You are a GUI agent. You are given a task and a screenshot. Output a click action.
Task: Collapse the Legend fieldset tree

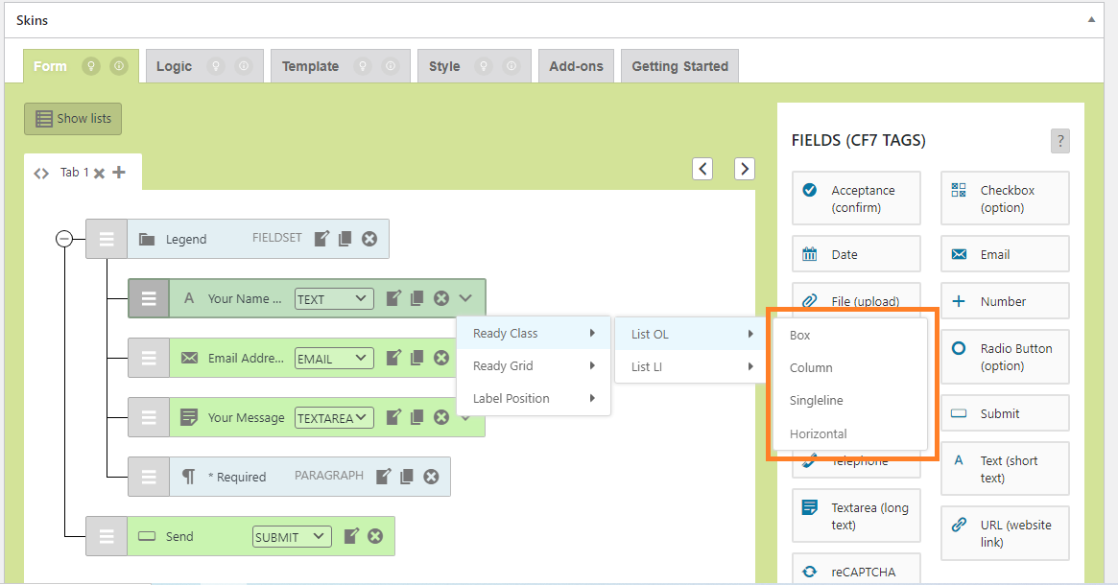64,239
